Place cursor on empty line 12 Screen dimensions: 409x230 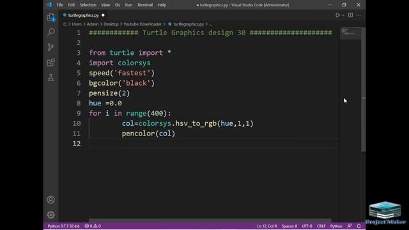(213, 144)
